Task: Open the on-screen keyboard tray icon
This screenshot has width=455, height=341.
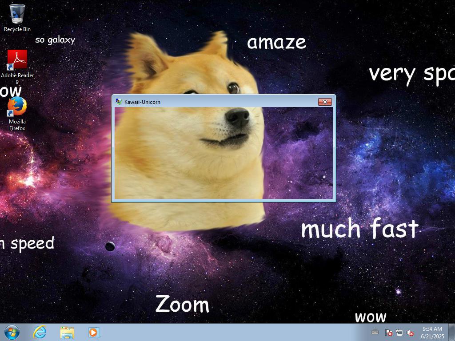Action: pos(375,332)
